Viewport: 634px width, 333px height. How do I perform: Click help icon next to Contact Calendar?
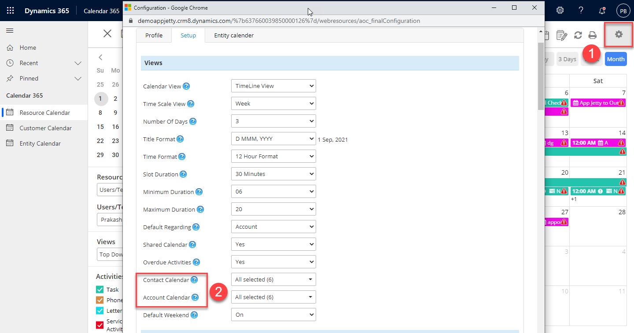(194, 280)
